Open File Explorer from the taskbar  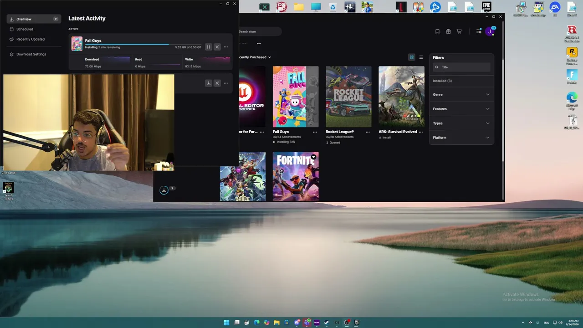[x=276, y=323]
